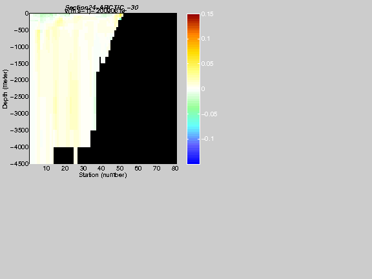
Task: Click the 0.05 colorbar tick label
Action: click(x=207, y=64)
